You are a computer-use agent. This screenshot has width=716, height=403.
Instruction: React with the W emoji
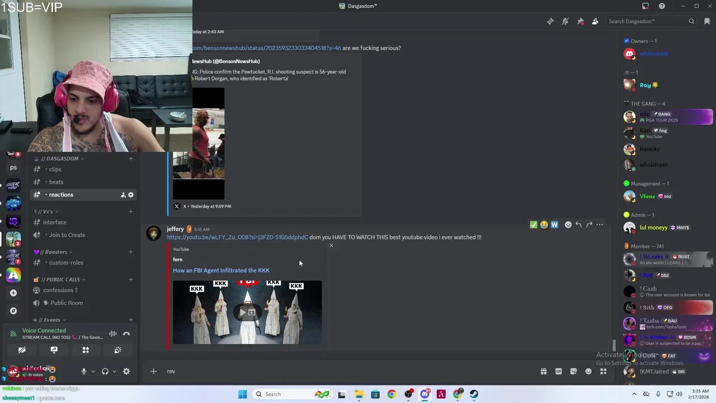(x=554, y=225)
